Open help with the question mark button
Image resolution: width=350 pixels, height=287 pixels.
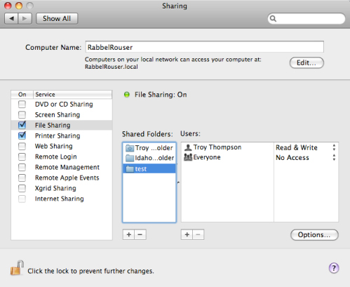click(x=334, y=268)
